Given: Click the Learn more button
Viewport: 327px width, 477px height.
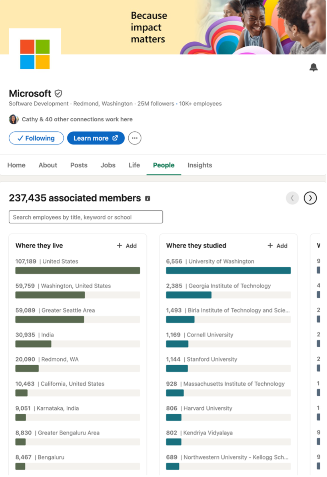Looking at the screenshot, I should tap(96, 138).
